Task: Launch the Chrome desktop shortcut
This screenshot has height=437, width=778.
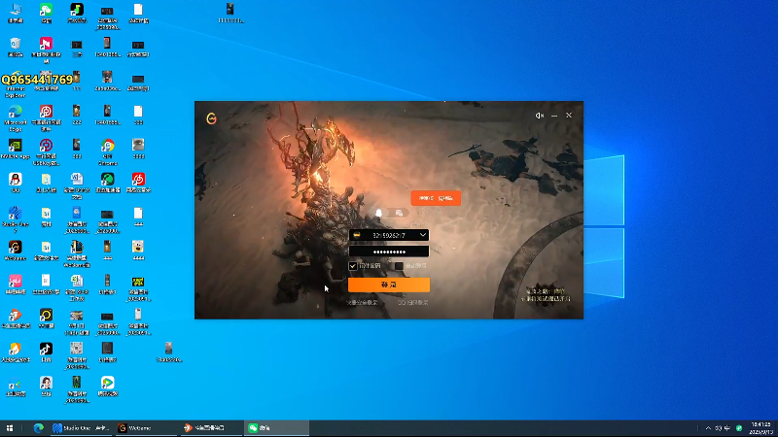Action: tap(108, 151)
